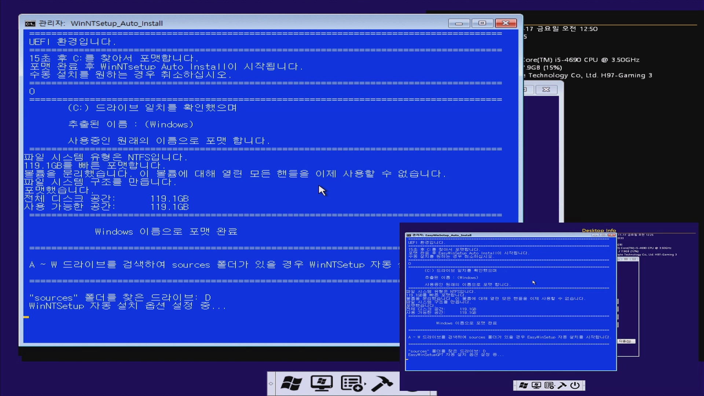The image size is (704, 396).
Task: Click the Windows flag icon in the large bottom toolbar
Action: tap(291, 384)
